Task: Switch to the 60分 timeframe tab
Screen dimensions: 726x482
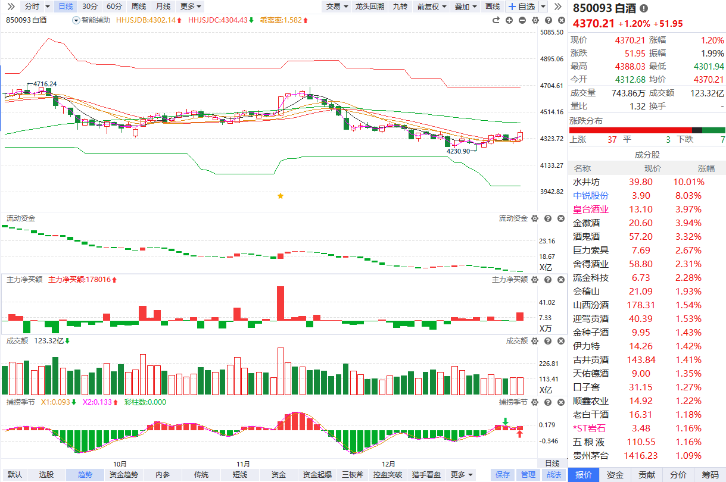Action: pos(114,7)
